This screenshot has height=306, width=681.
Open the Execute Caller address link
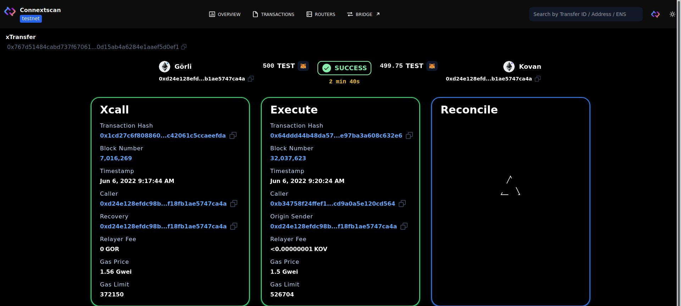pyautogui.click(x=333, y=204)
